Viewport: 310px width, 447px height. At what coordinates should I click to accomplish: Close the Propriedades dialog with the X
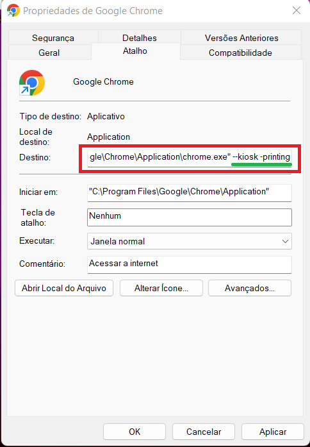click(x=297, y=10)
